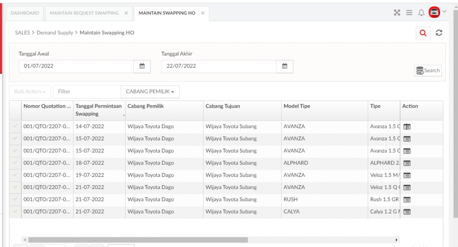Click right arrow of horizontal table scrollbar
The image size is (458, 247).
click(x=396, y=240)
